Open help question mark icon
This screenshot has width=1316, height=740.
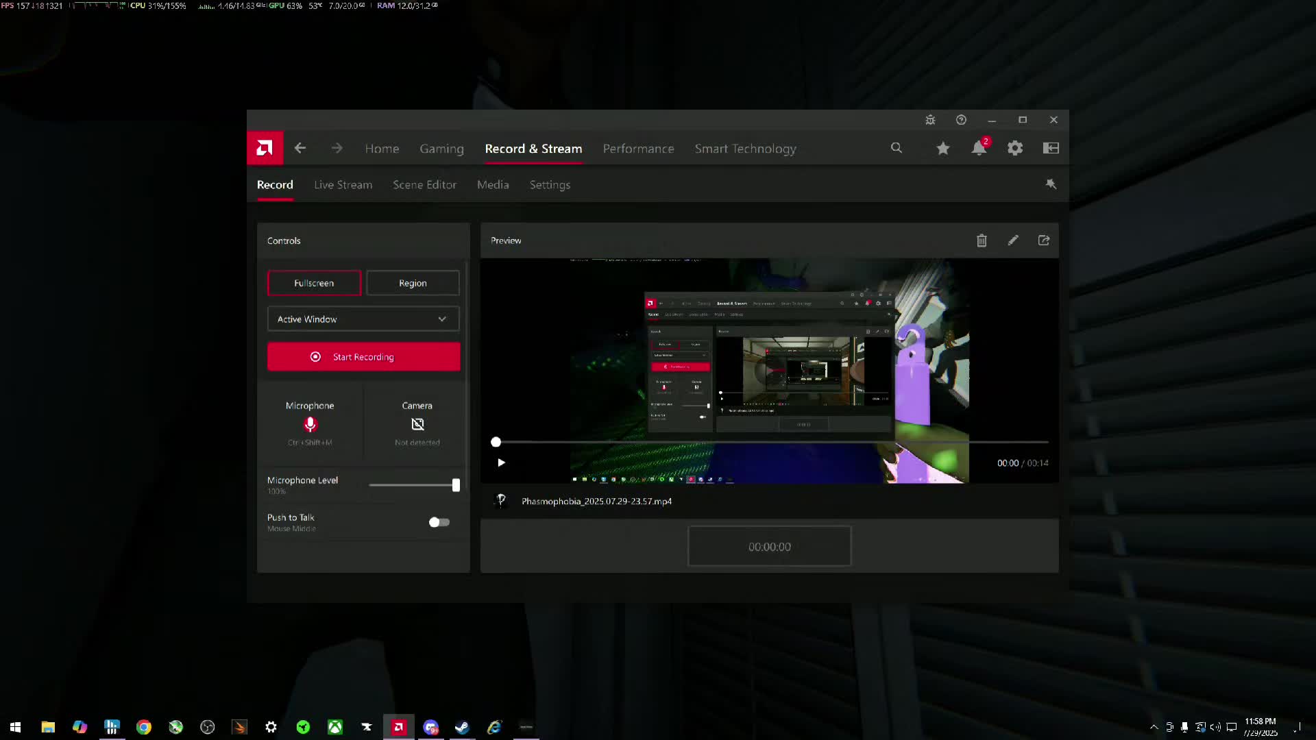tap(961, 120)
